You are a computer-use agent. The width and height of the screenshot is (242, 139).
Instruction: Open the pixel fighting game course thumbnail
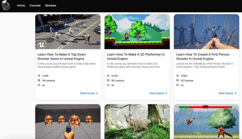(x=206, y=122)
